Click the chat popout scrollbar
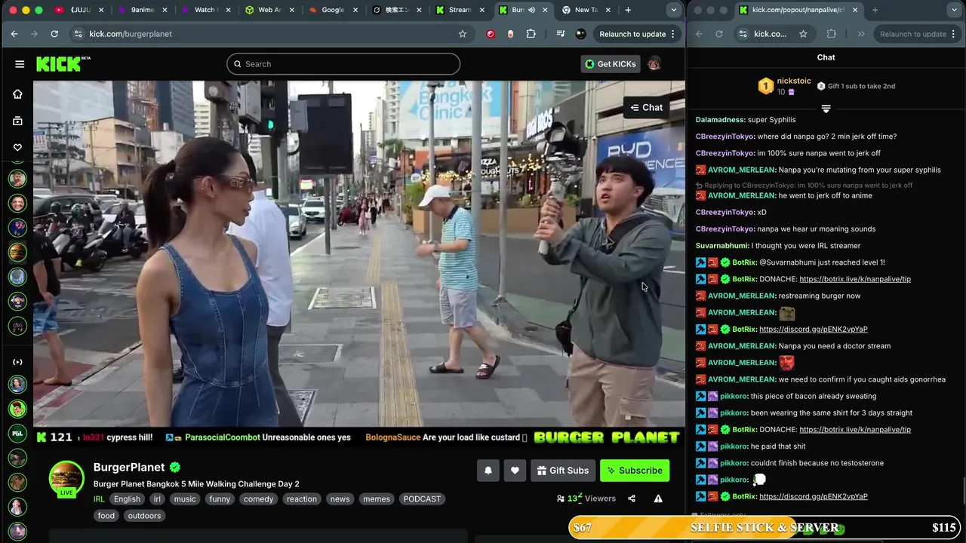The width and height of the screenshot is (966, 543). click(963, 492)
